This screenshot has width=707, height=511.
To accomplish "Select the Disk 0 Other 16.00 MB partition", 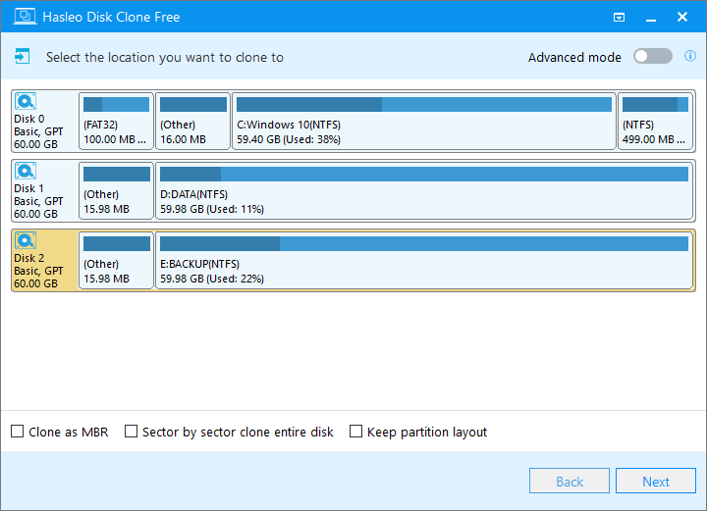I will (193, 121).
